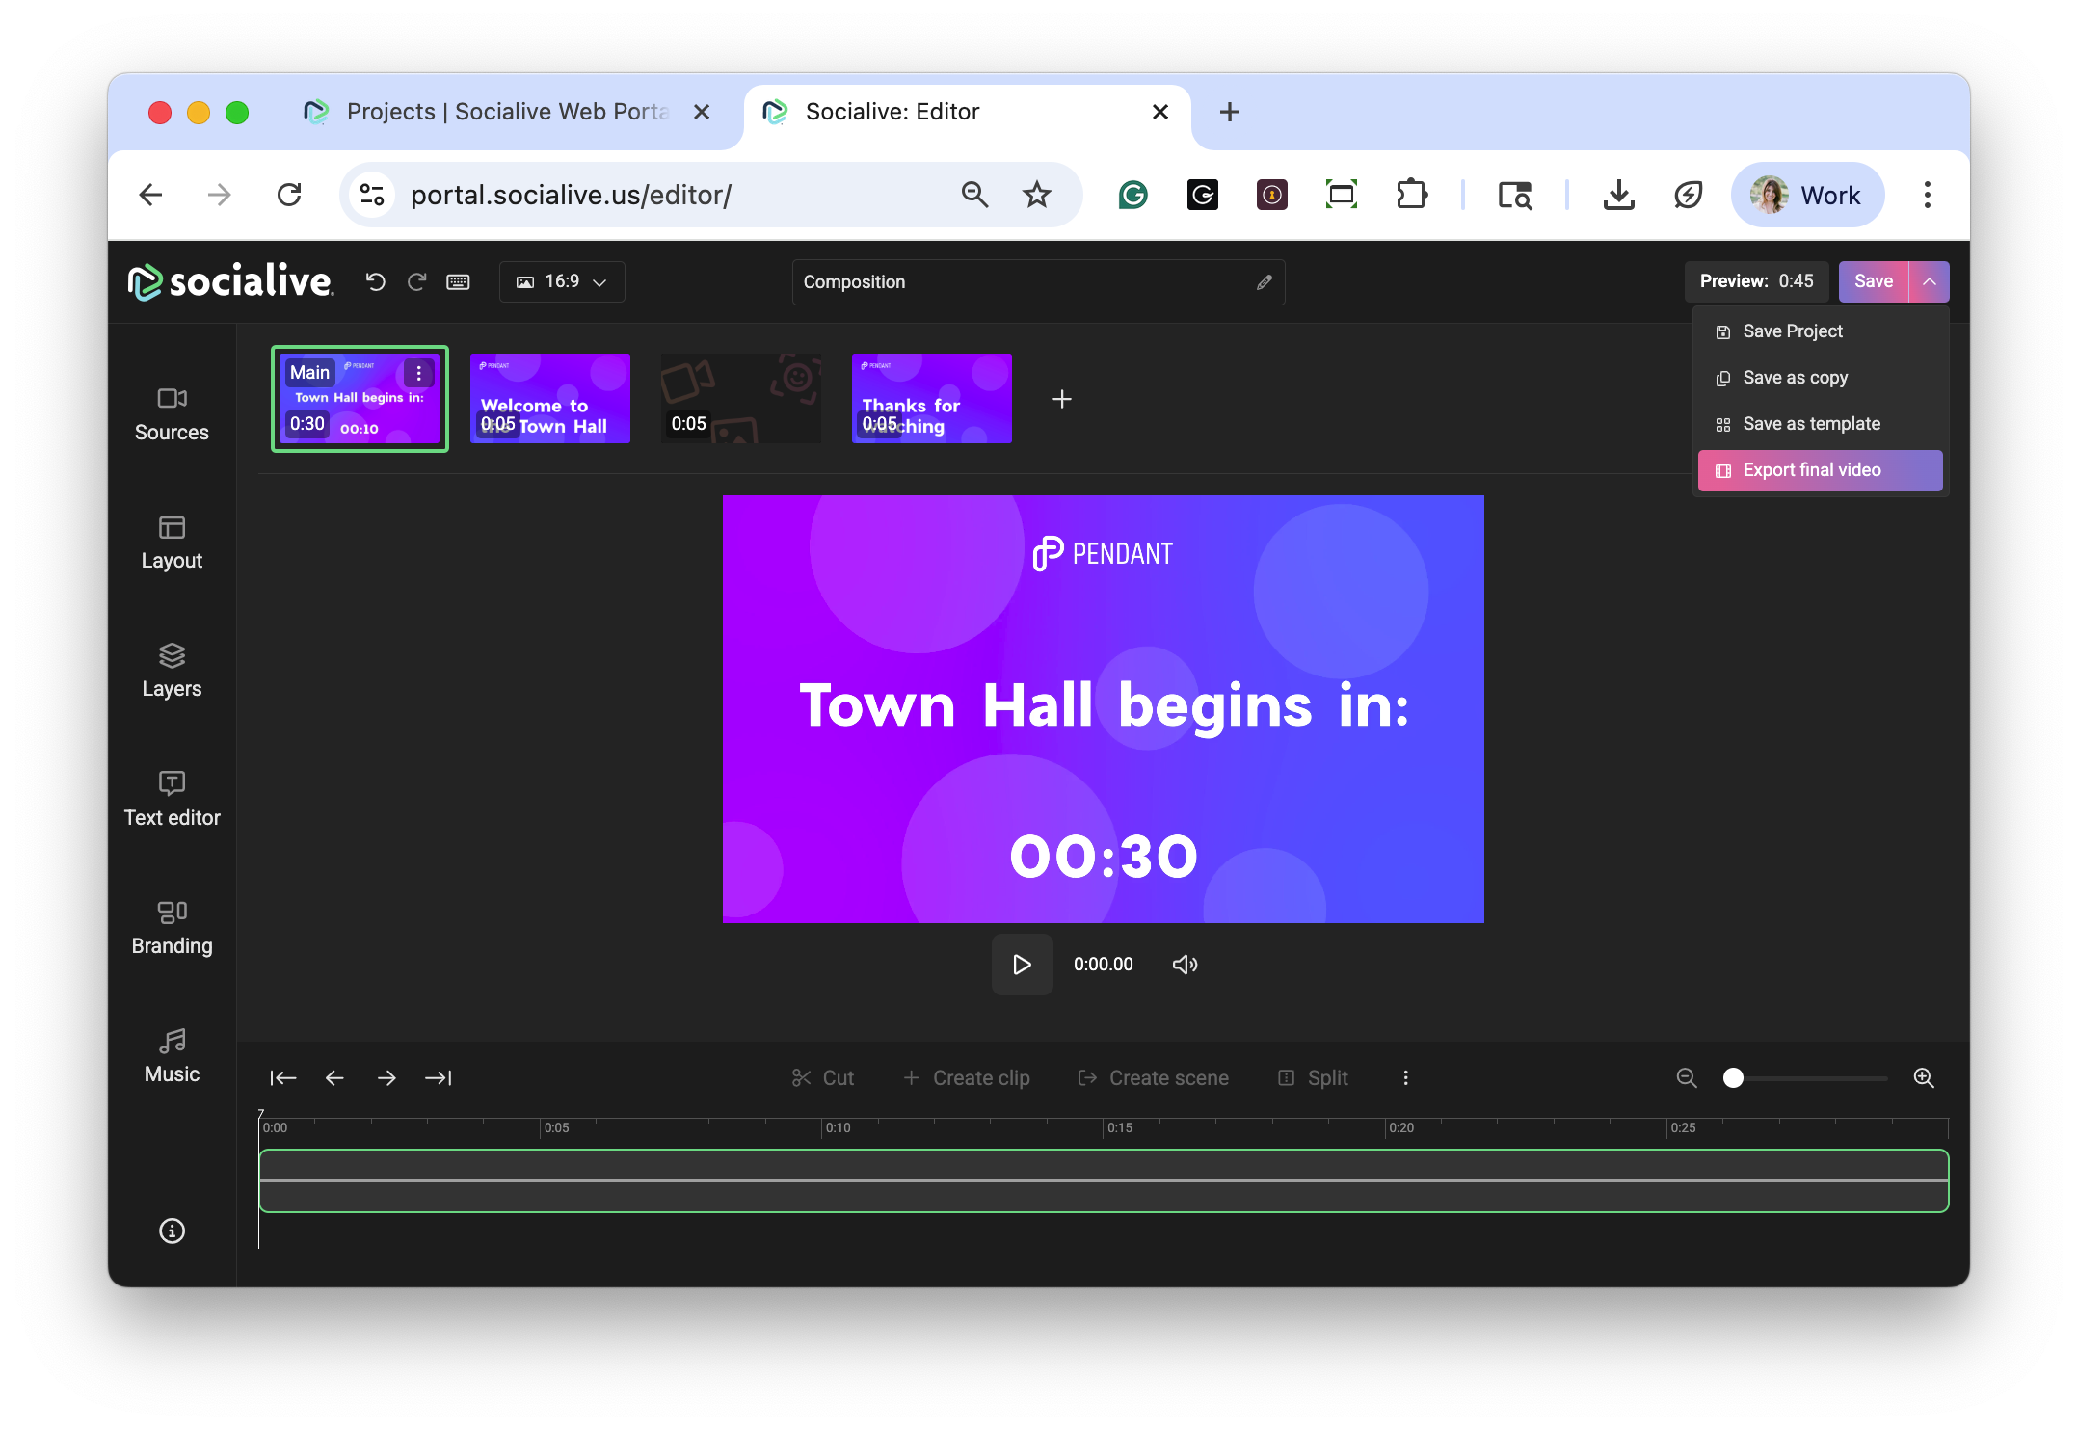The image size is (2078, 1430).
Task: Click the Save button
Action: (x=1873, y=281)
